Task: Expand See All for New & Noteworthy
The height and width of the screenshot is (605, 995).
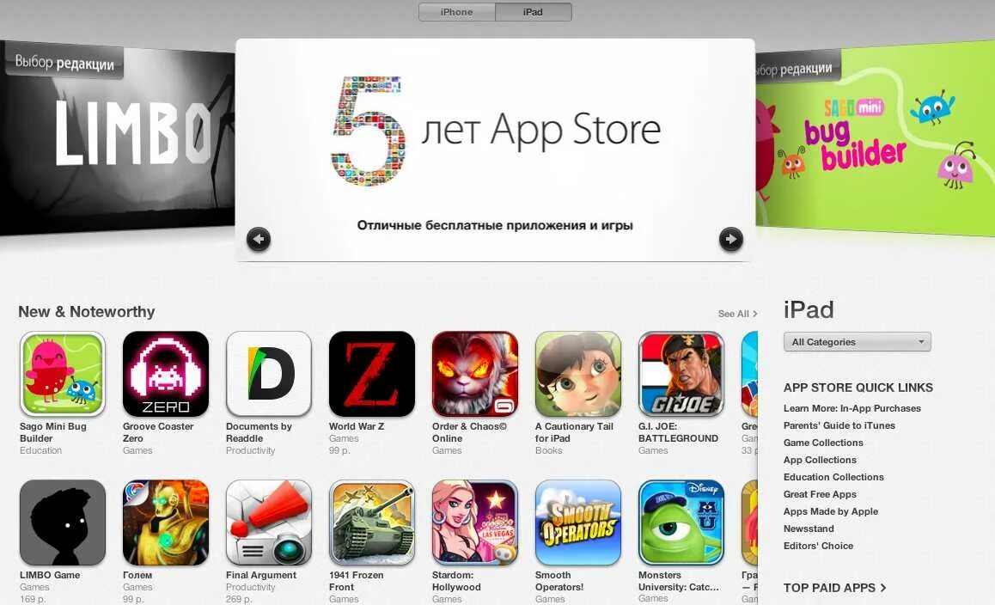Action: click(x=737, y=314)
